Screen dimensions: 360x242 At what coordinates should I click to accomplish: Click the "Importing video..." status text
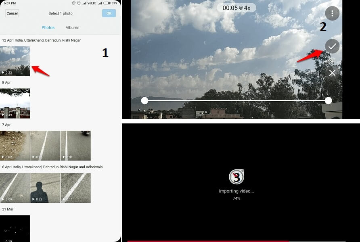tap(237, 191)
